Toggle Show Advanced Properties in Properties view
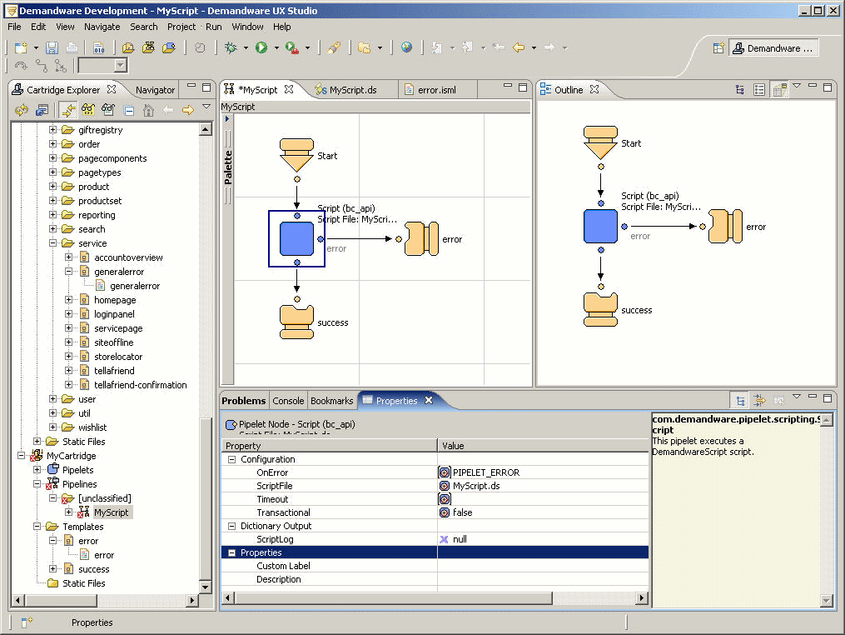The width and height of the screenshot is (845, 635). (x=759, y=400)
